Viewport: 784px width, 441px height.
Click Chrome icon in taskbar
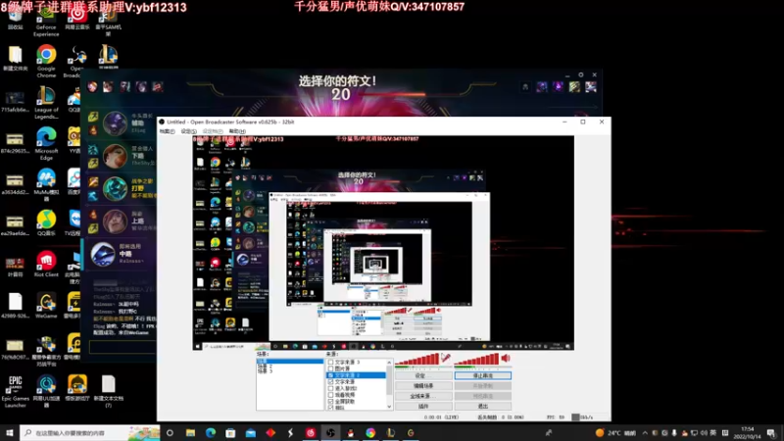[x=370, y=432]
